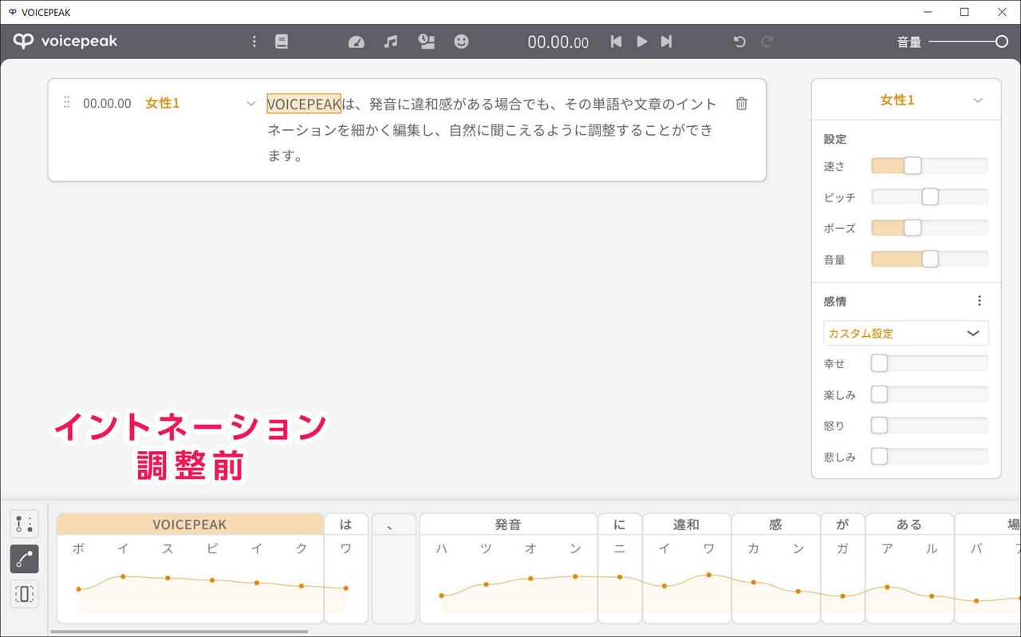This screenshot has height=637, width=1021.
Task: Click the 00.00.00 block timestamp
Action: pos(107,103)
